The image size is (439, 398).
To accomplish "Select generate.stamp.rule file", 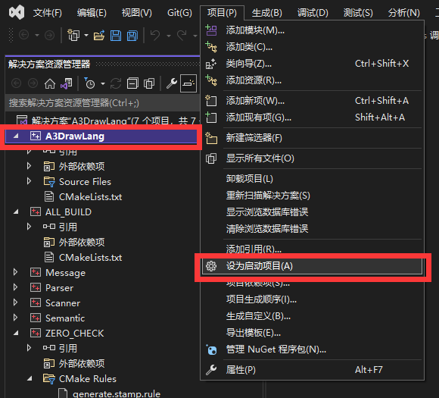I will point(117,393).
